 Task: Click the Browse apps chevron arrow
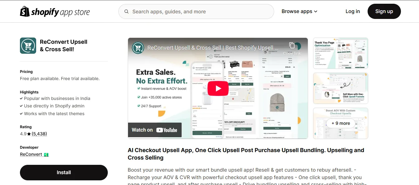(316, 11)
